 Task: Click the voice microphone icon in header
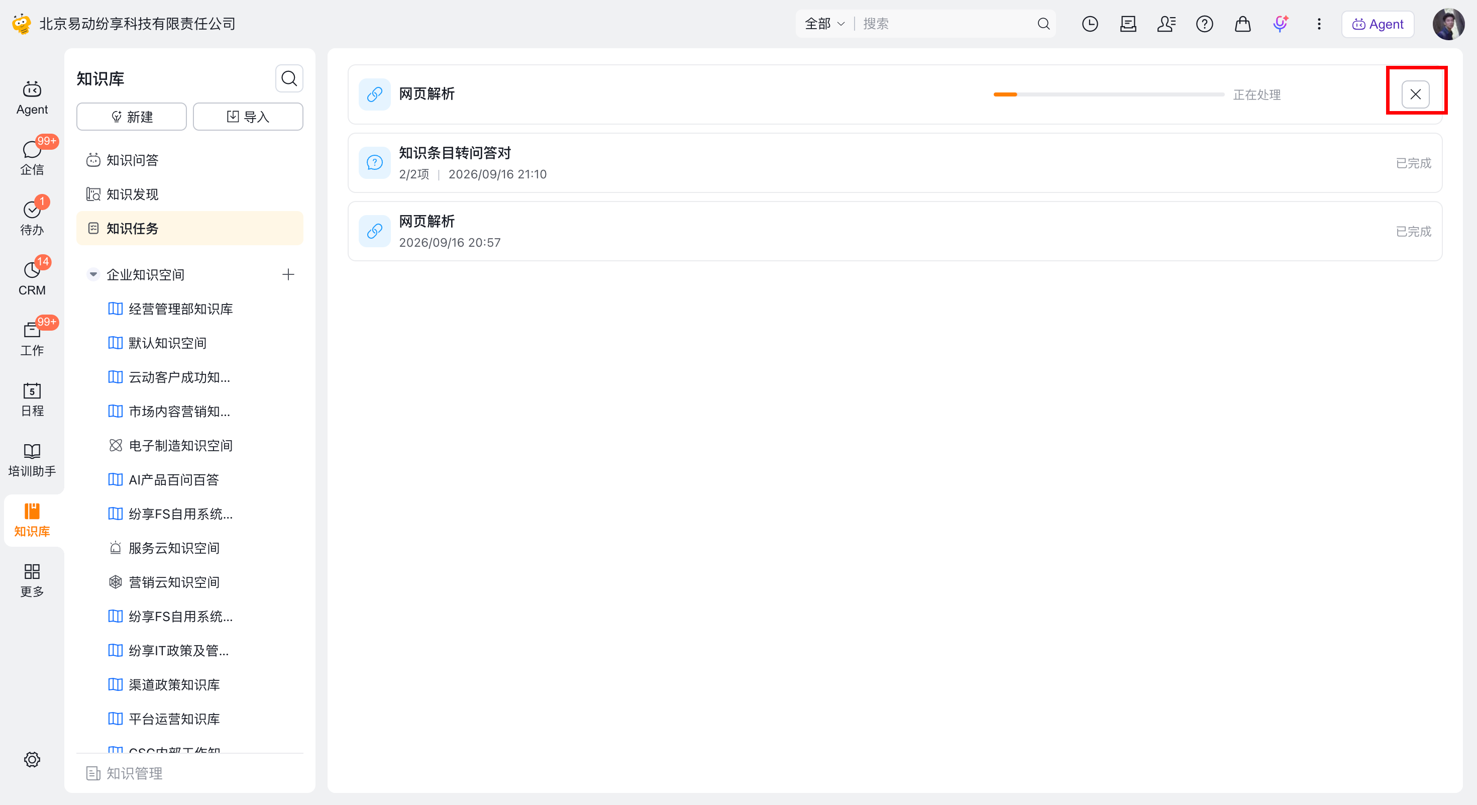click(1281, 24)
